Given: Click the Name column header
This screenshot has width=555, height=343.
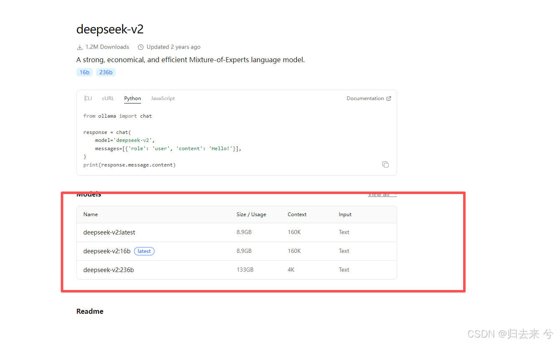Looking at the screenshot, I should [91, 214].
